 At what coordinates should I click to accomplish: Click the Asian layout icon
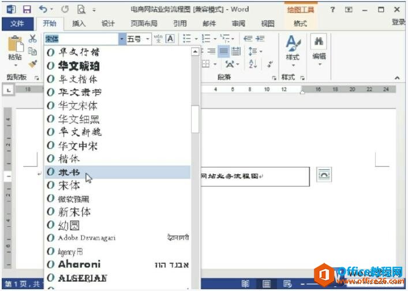pyautogui.click(x=230, y=64)
